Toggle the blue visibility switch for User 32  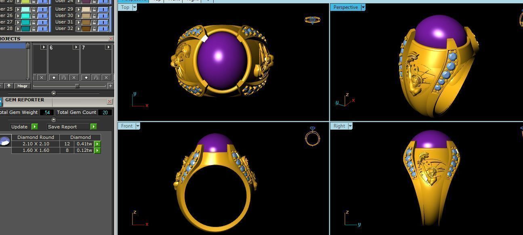[x=103, y=29]
